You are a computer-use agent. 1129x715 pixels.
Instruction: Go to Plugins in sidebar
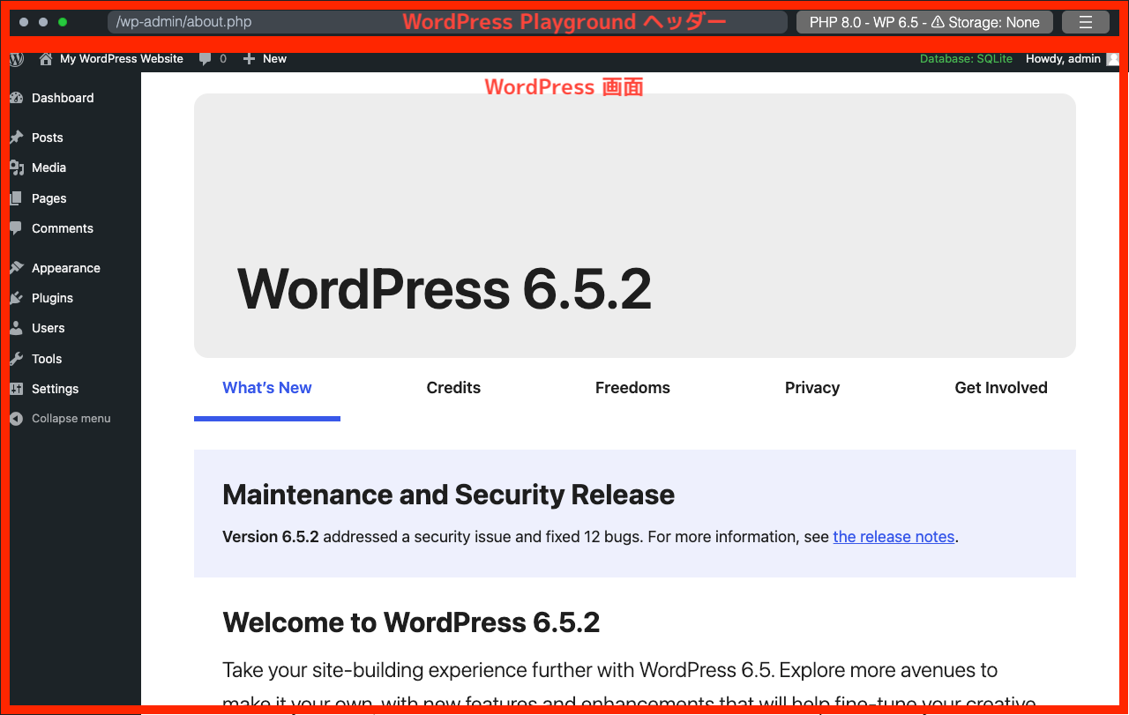(x=53, y=298)
